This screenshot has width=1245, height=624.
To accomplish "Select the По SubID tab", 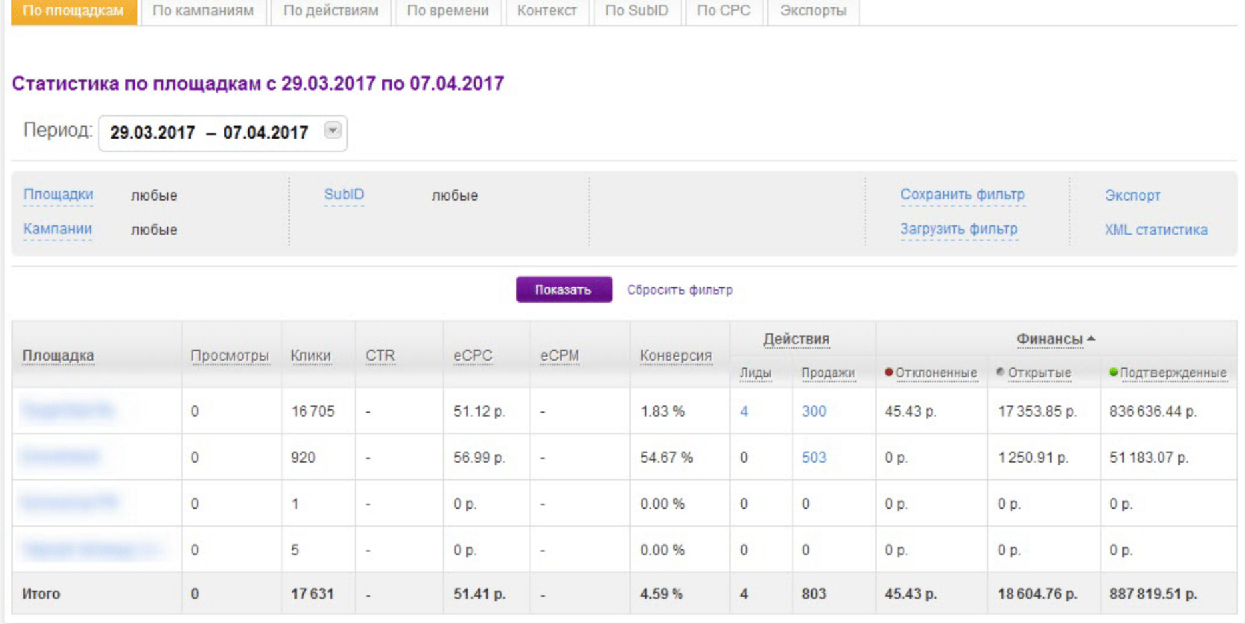I will coord(637,11).
